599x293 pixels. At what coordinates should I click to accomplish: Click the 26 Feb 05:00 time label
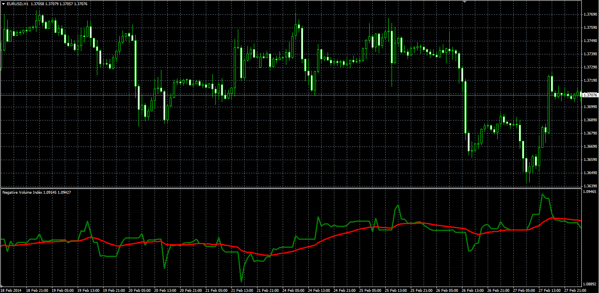447,290
